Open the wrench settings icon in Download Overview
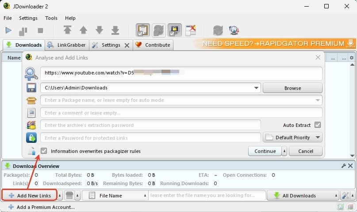The image size is (357, 212). point(344,166)
